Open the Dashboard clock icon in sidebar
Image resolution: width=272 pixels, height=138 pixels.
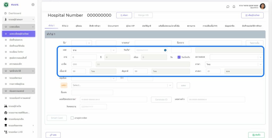point(6,13)
